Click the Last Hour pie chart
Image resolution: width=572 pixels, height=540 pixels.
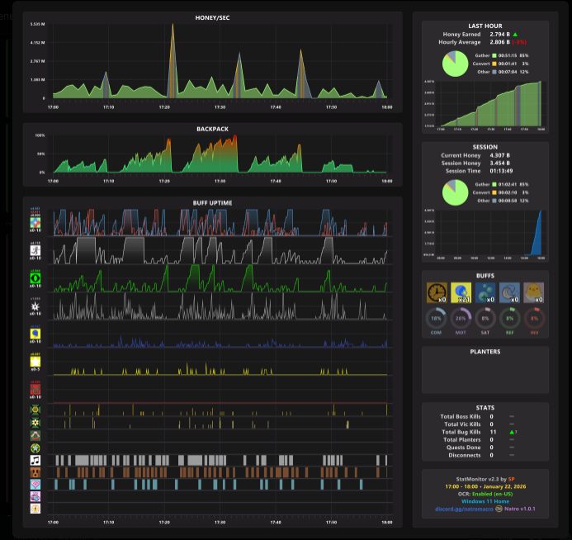[x=456, y=64]
